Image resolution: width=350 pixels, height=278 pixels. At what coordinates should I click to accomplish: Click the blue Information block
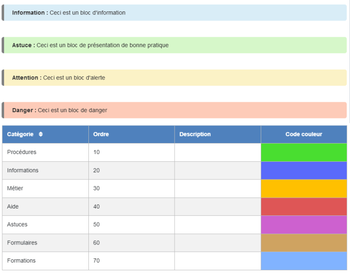pos(175,13)
